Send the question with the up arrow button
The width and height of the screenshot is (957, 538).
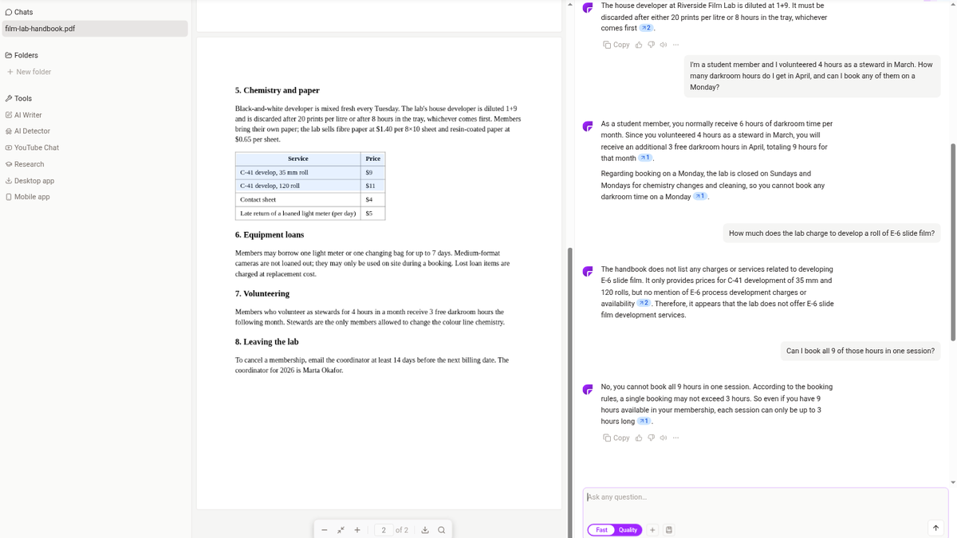click(x=935, y=528)
